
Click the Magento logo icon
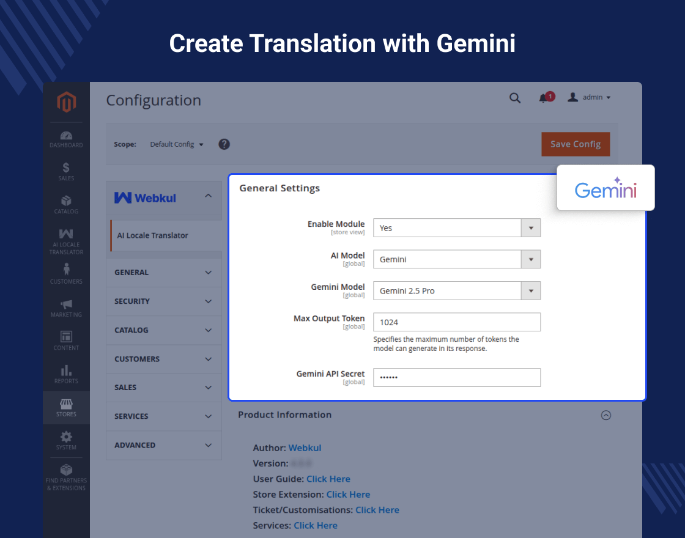[x=66, y=102]
